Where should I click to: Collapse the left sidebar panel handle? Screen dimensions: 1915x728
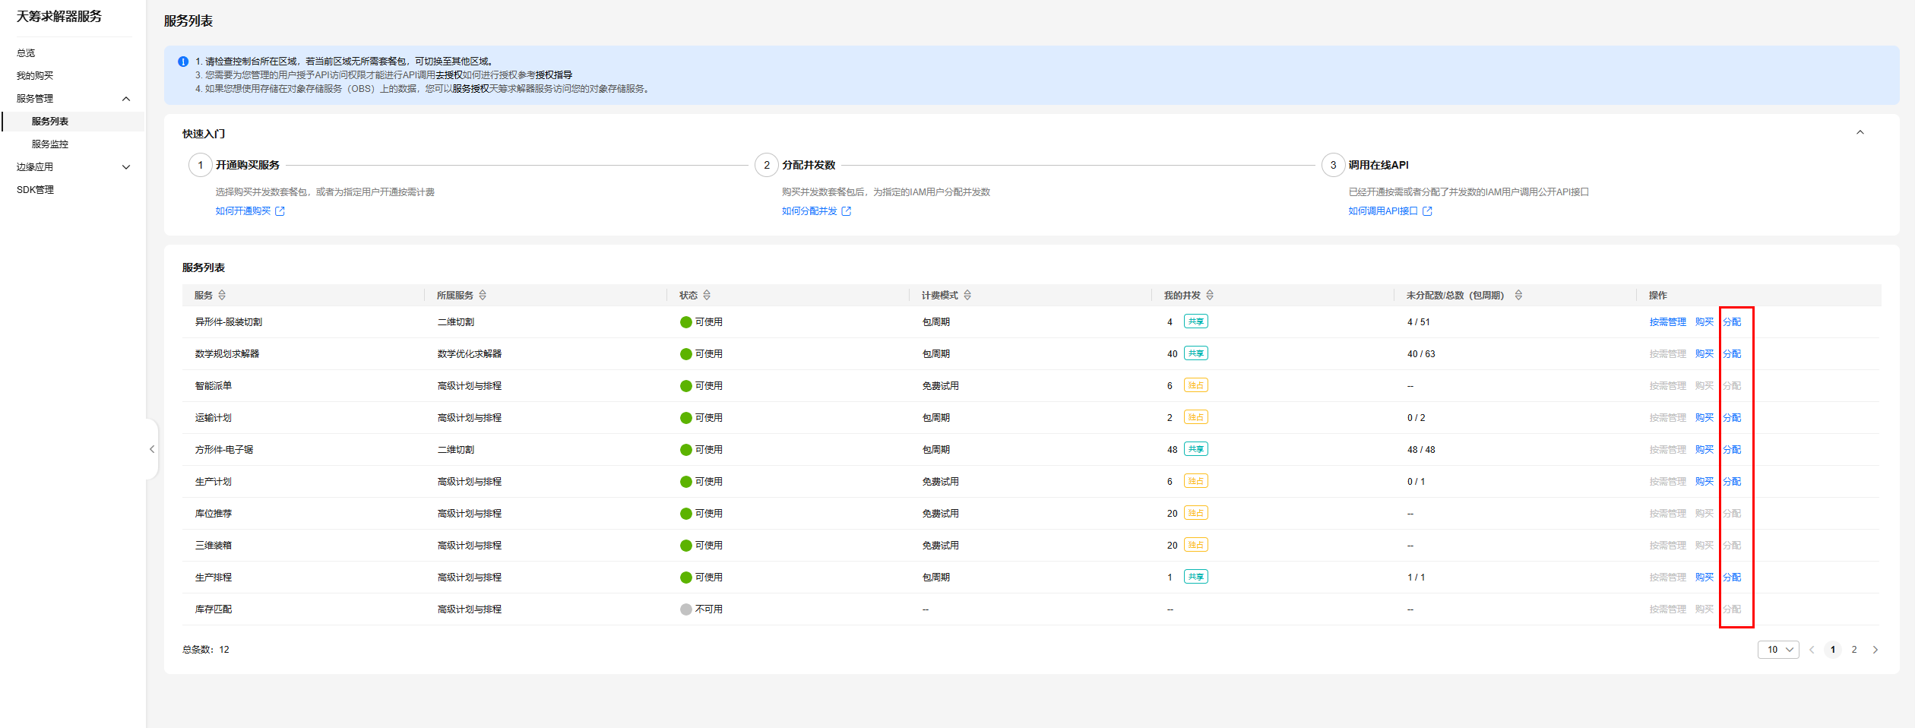[152, 449]
